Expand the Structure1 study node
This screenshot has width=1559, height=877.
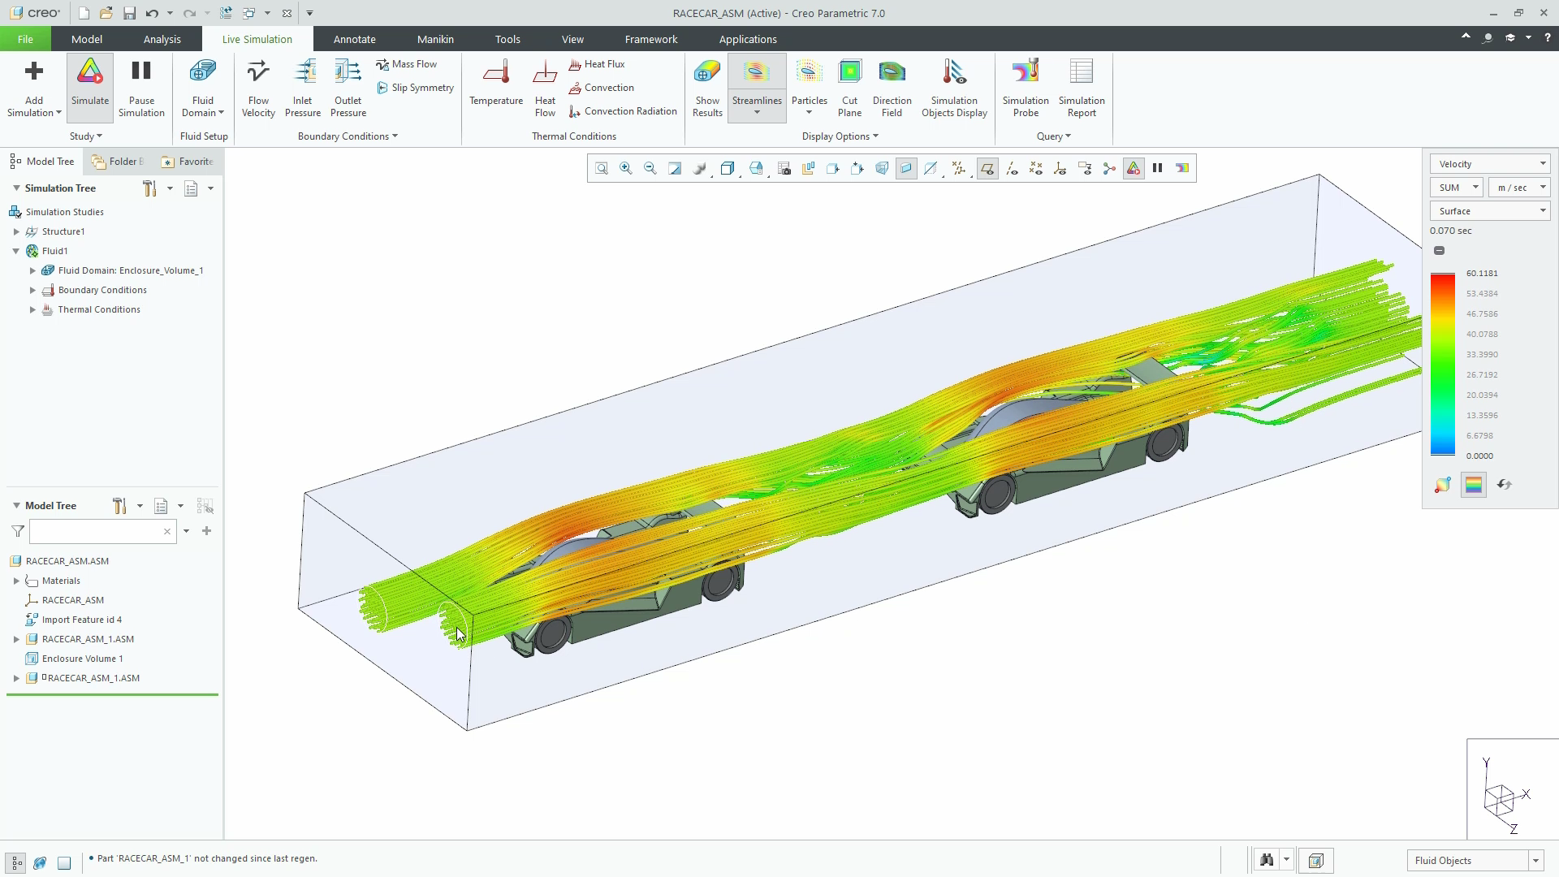16,231
